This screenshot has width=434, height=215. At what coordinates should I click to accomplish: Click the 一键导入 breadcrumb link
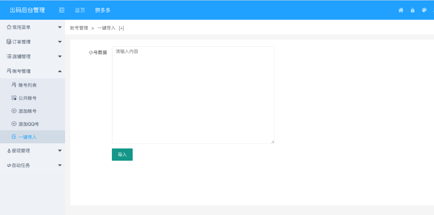coord(106,28)
